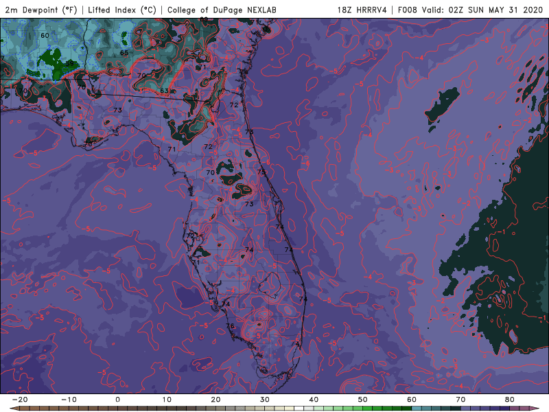Click the "18Z HRRRV4" model run label
Viewport: 549px width, 412px height.
362,10
